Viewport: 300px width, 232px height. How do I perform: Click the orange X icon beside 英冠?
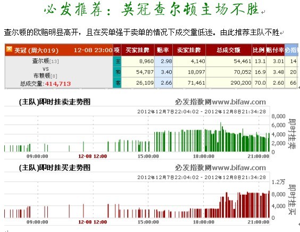pos(9,49)
